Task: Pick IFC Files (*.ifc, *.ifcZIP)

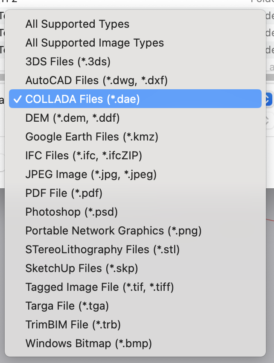Action: coord(84,155)
